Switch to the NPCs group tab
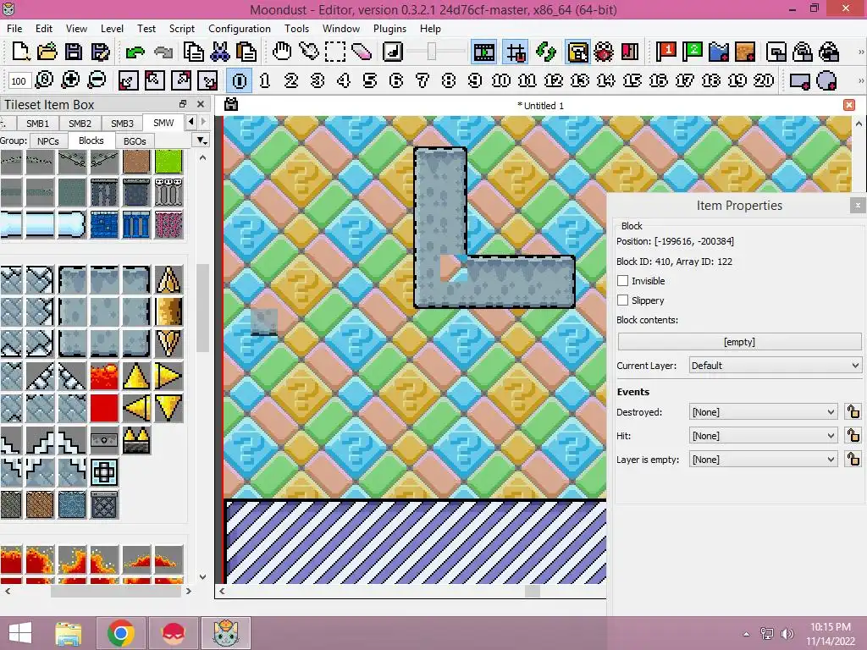This screenshot has width=867, height=650. click(x=48, y=141)
